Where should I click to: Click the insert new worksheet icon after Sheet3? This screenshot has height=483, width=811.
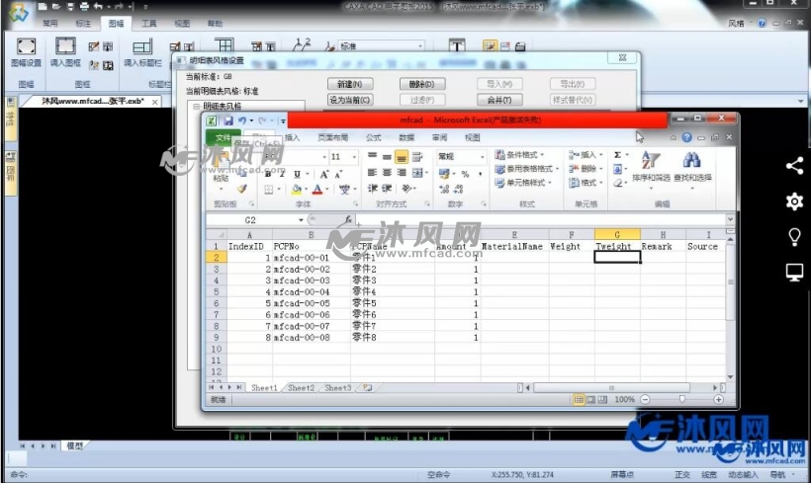(367, 387)
